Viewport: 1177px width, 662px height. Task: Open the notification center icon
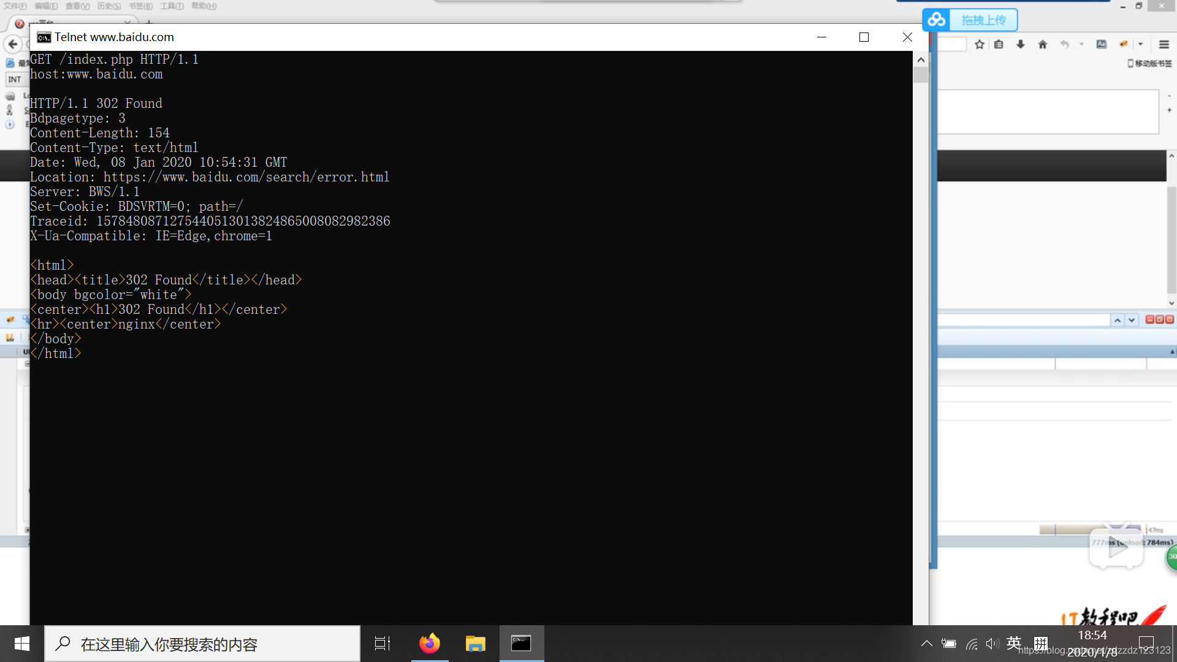[x=1146, y=644]
